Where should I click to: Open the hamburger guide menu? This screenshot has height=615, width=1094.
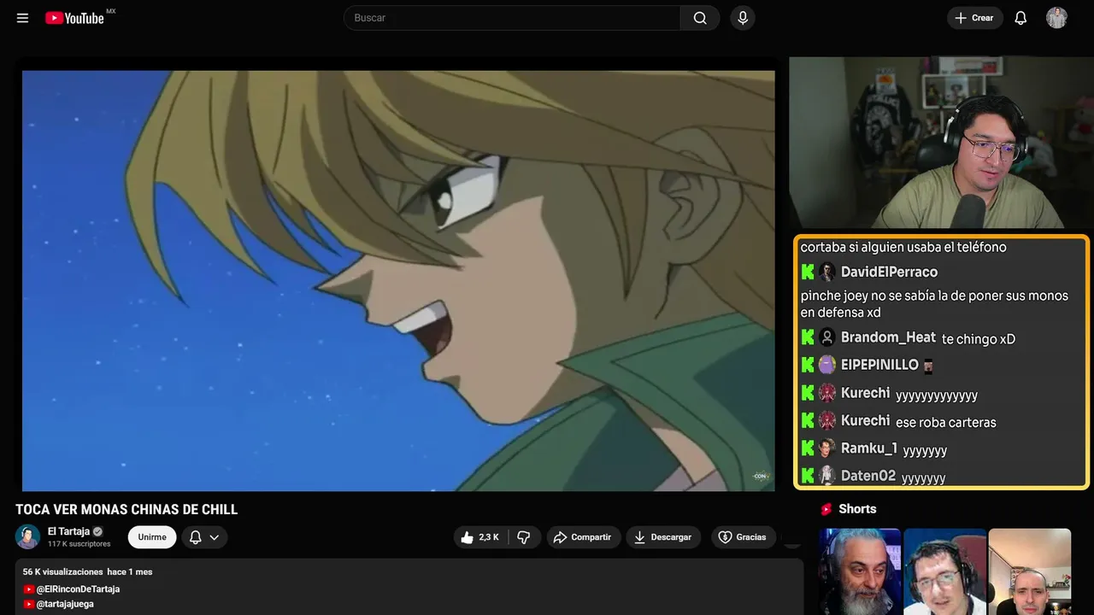(22, 18)
